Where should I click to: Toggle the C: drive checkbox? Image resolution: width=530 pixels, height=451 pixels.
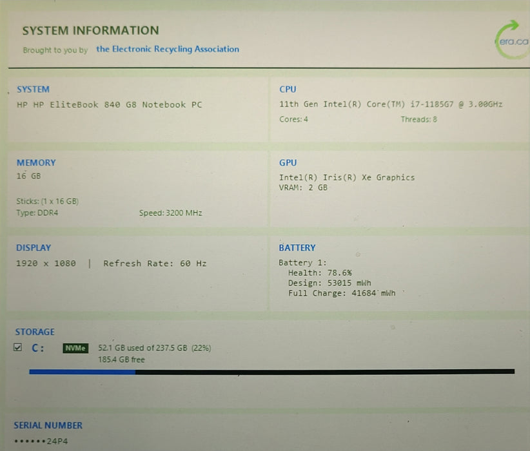[17, 347]
